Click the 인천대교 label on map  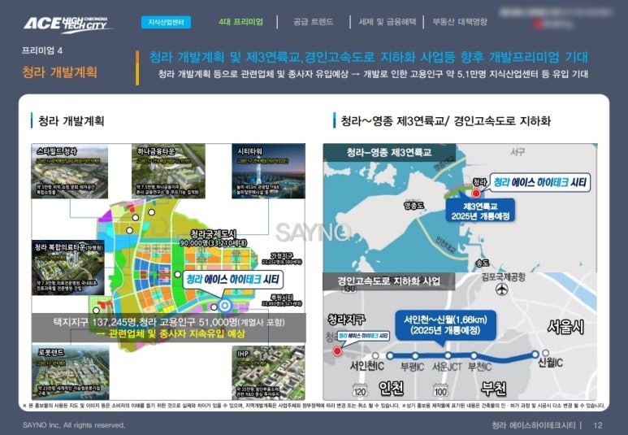[445, 246]
